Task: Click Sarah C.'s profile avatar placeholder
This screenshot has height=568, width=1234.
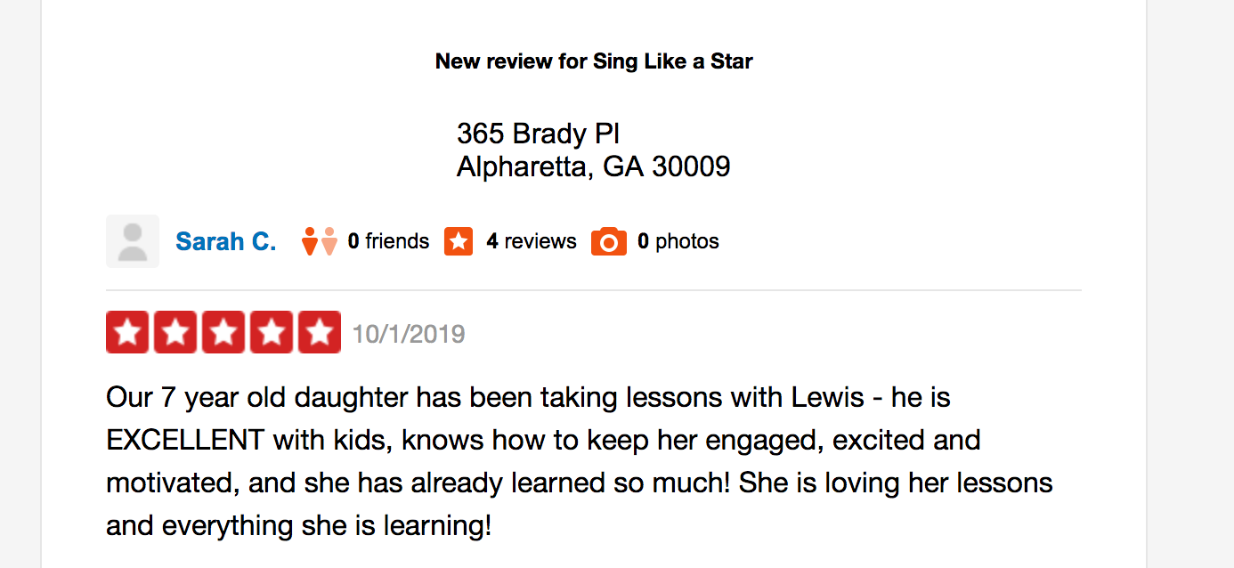Action: coord(133,241)
